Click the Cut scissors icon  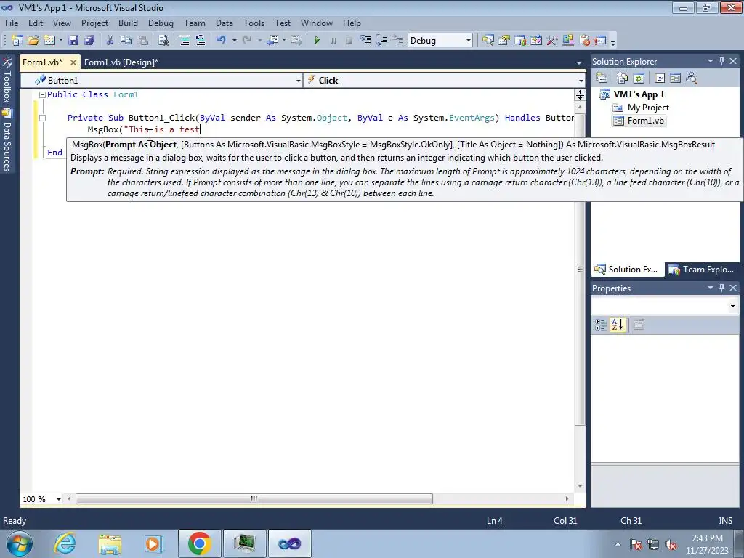click(x=110, y=41)
